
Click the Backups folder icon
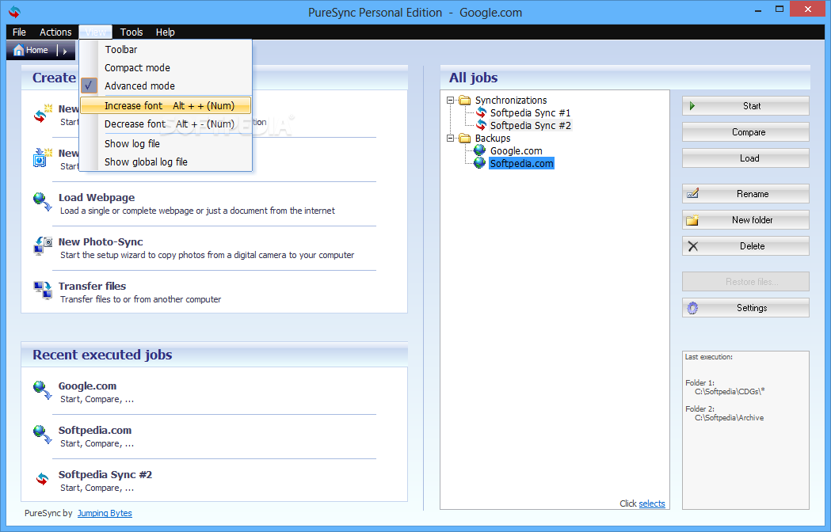pos(465,139)
